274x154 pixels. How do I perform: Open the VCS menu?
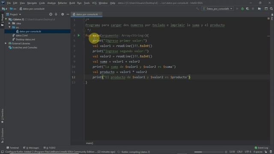coord(94,3)
